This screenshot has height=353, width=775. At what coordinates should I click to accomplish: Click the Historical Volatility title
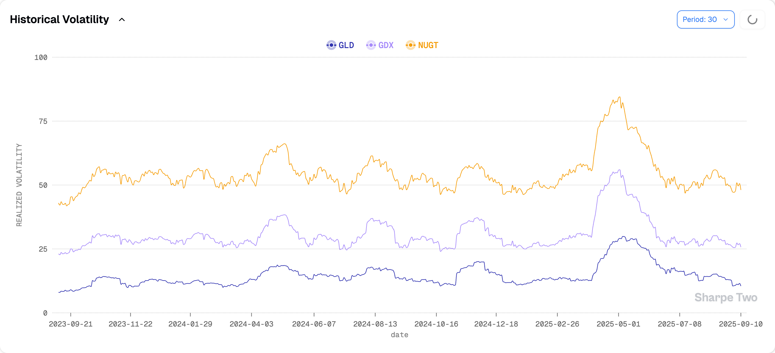59,19
